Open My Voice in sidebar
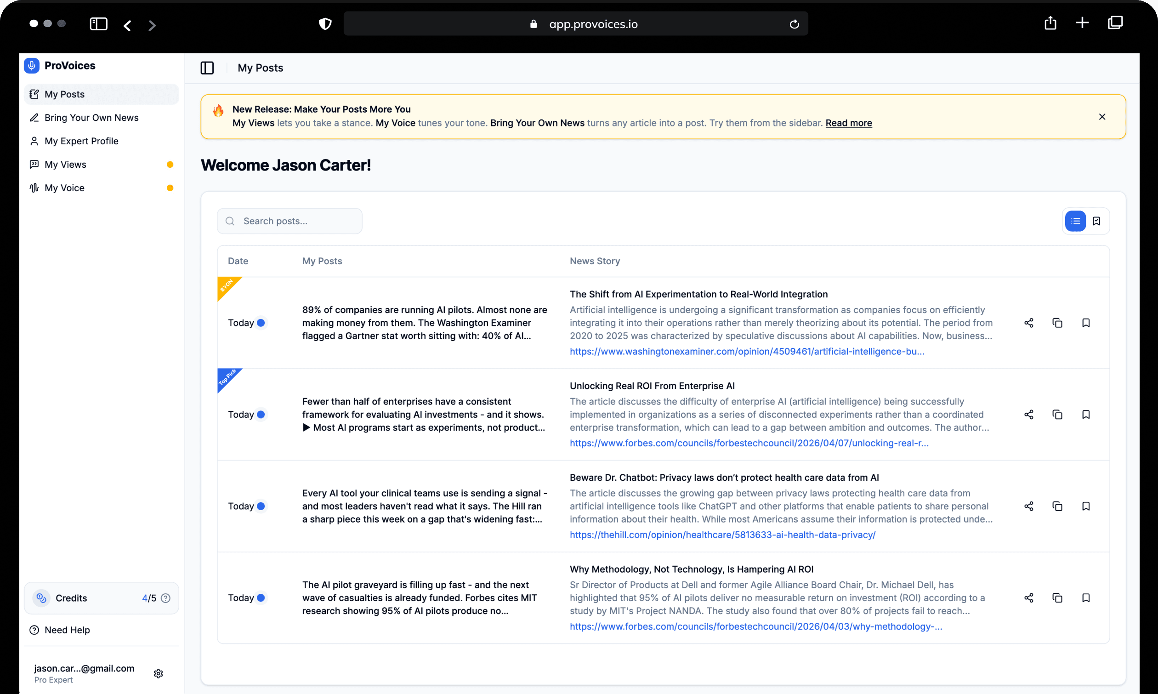The width and height of the screenshot is (1158, 694). (64, 188)
